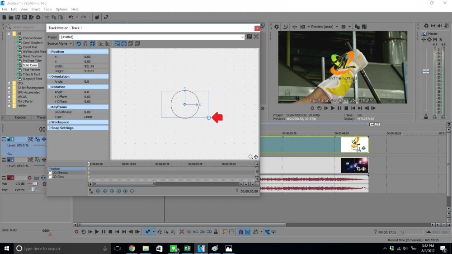Expand the OFX plug-in folder
This screenshot has height=254, width=452.
click(9, 83)
